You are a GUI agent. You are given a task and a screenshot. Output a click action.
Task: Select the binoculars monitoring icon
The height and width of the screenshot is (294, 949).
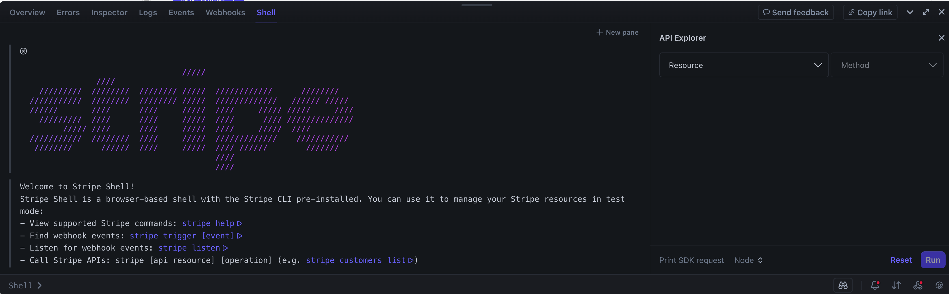[x=843, y=285]
